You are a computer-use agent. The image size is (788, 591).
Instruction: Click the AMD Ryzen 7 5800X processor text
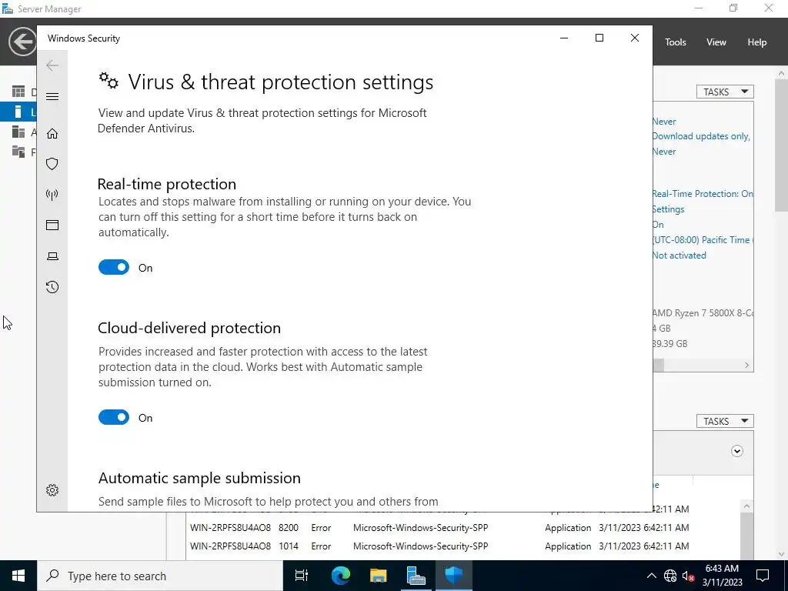click(x=703, y=313)
